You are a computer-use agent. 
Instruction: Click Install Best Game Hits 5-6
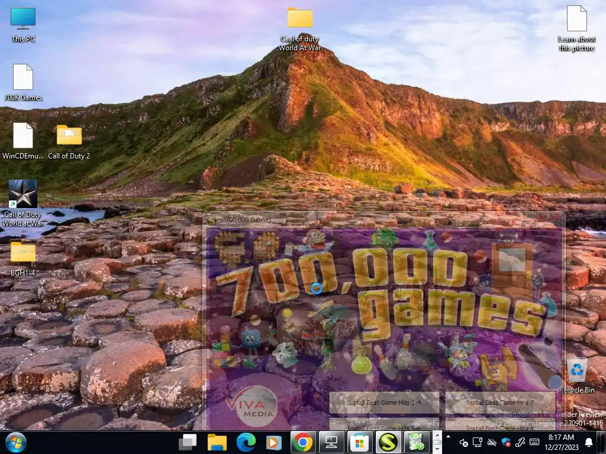click(x=383, y=425)
